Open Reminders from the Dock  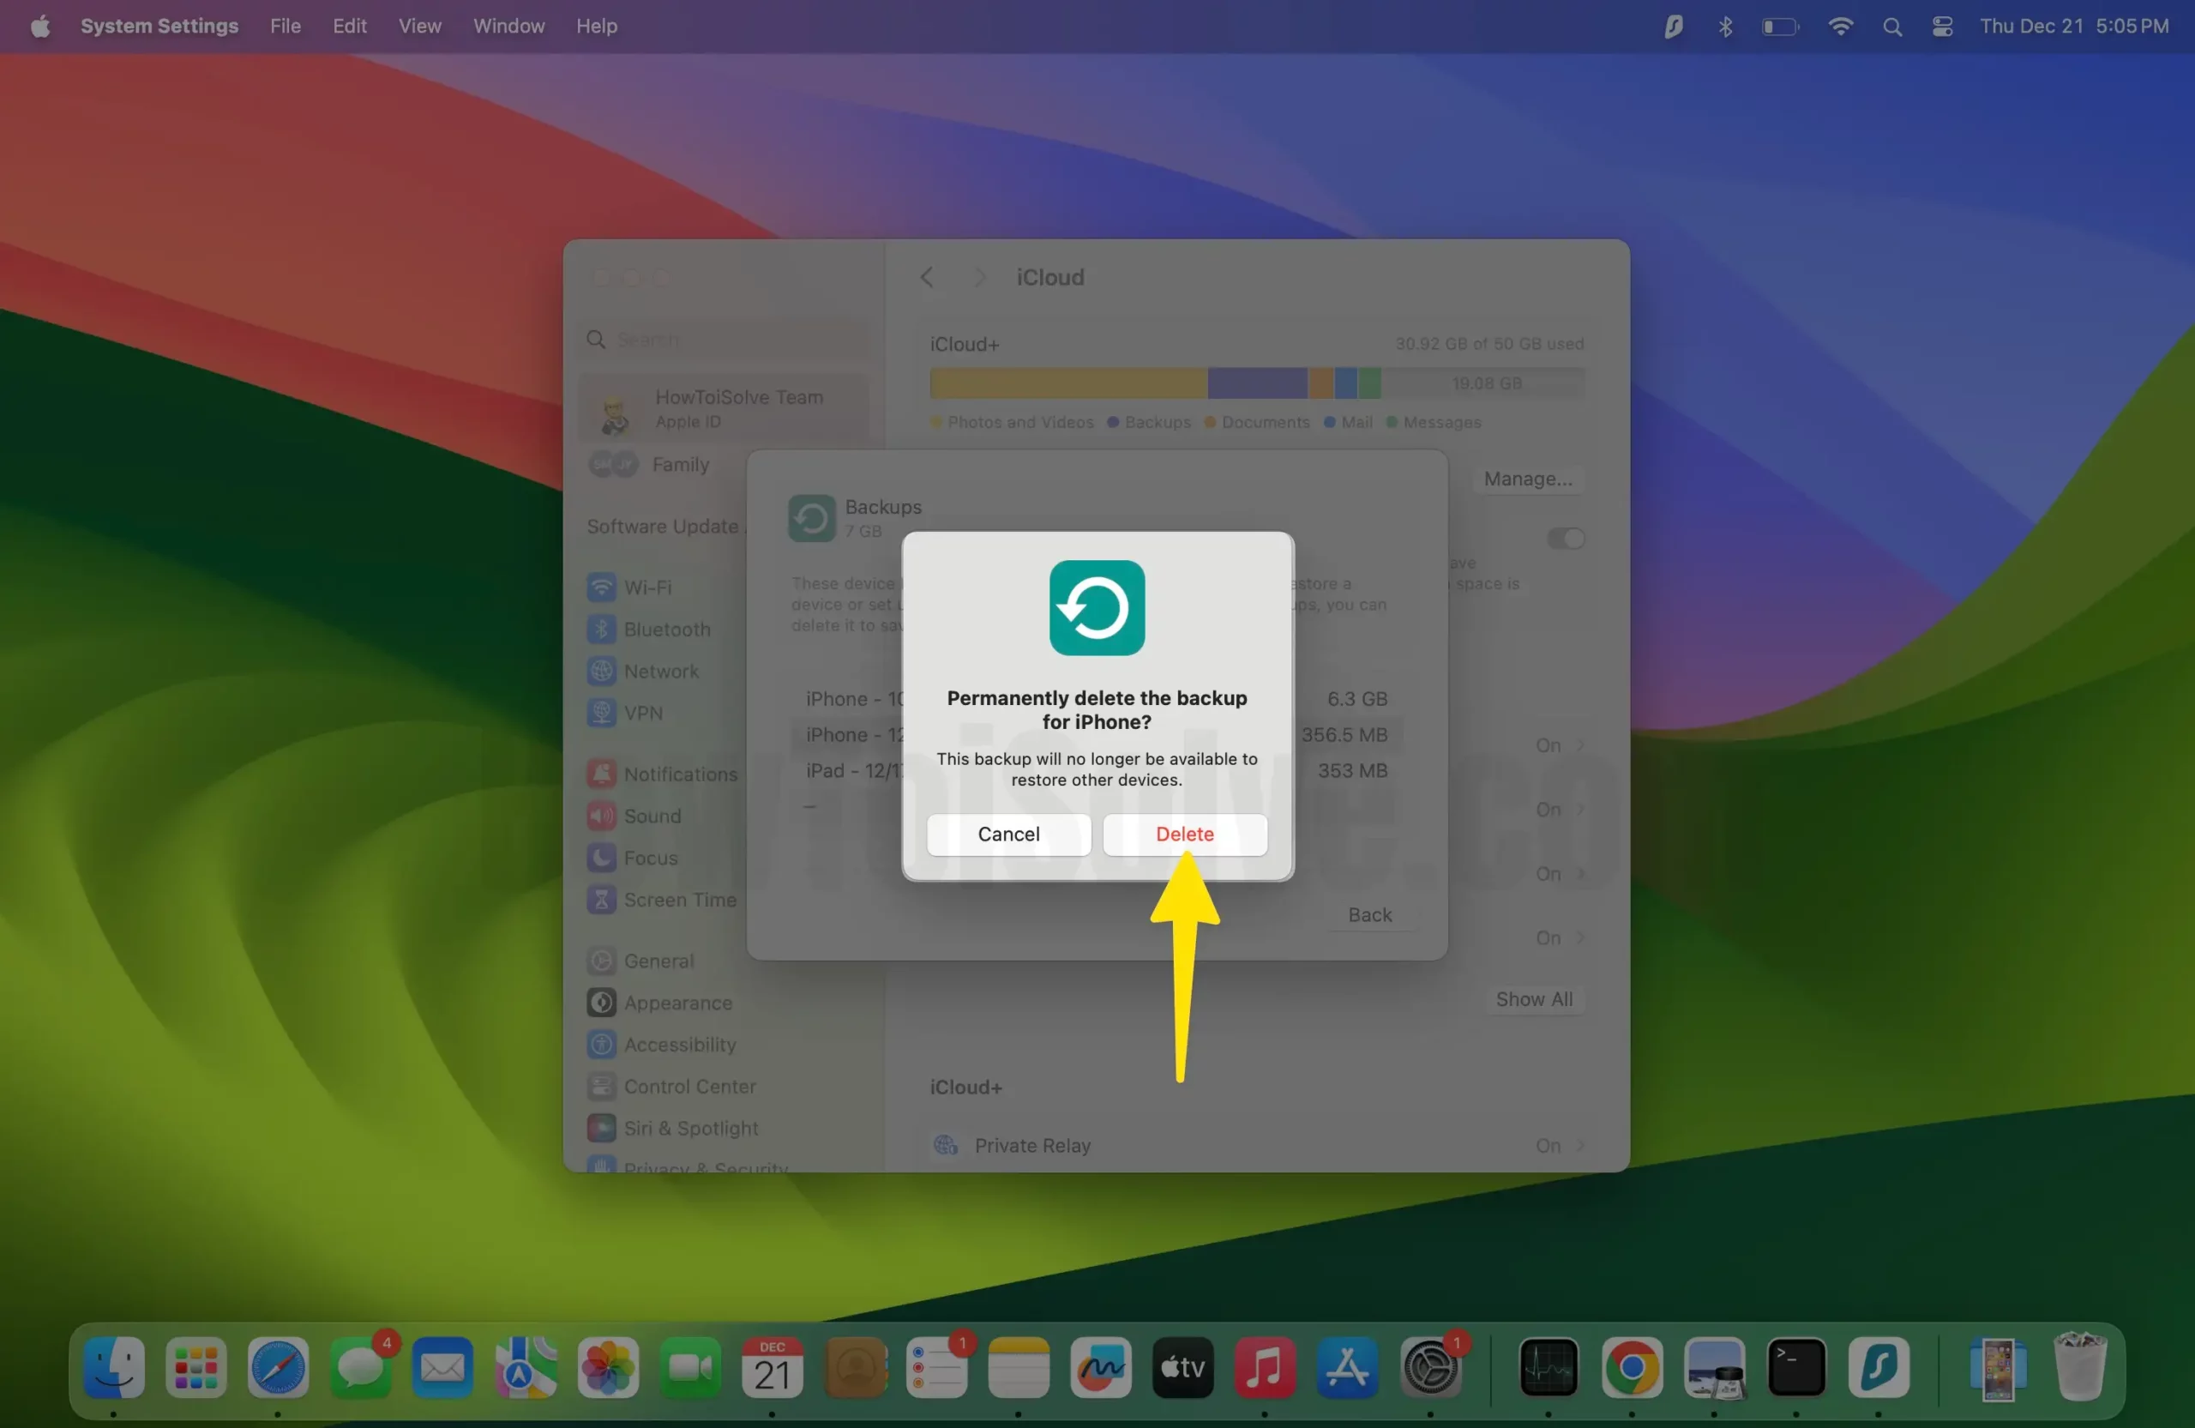[936, 1366]
